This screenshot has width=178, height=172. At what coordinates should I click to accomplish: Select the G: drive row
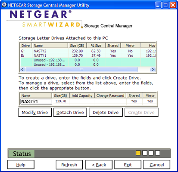coord(88,51)
